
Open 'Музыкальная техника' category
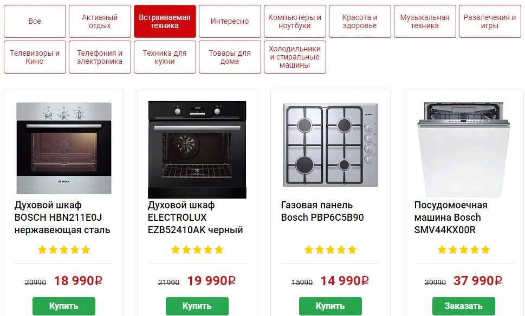(x=425, y=22)
